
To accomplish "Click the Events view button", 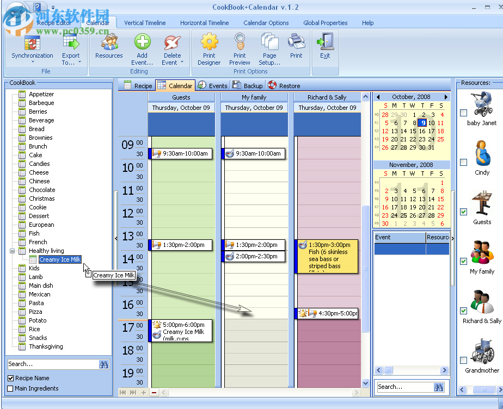I will click(x=212, y=85).
